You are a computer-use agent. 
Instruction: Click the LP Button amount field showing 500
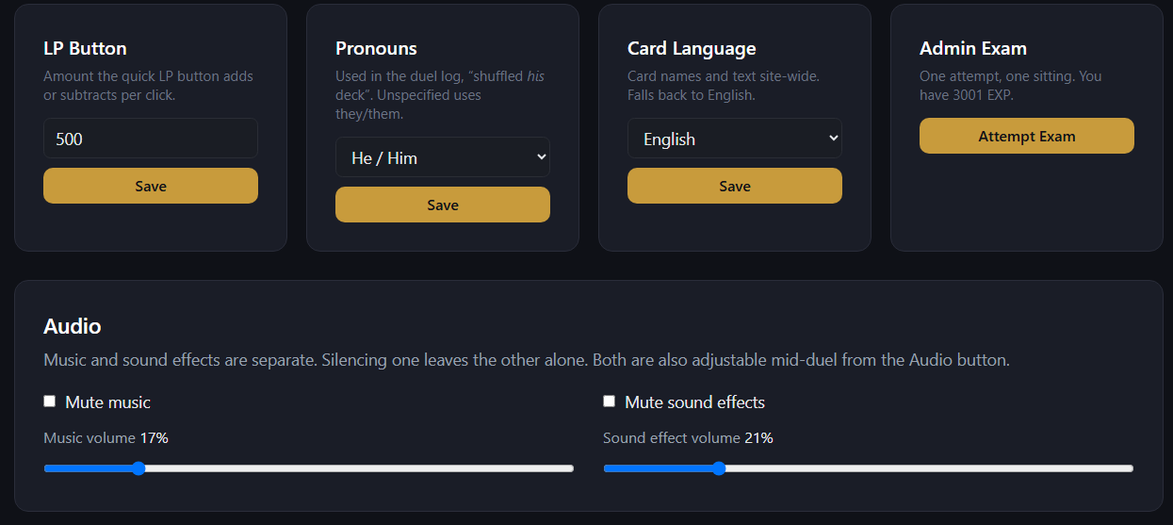pyautogui.click(x=151, y=139)
